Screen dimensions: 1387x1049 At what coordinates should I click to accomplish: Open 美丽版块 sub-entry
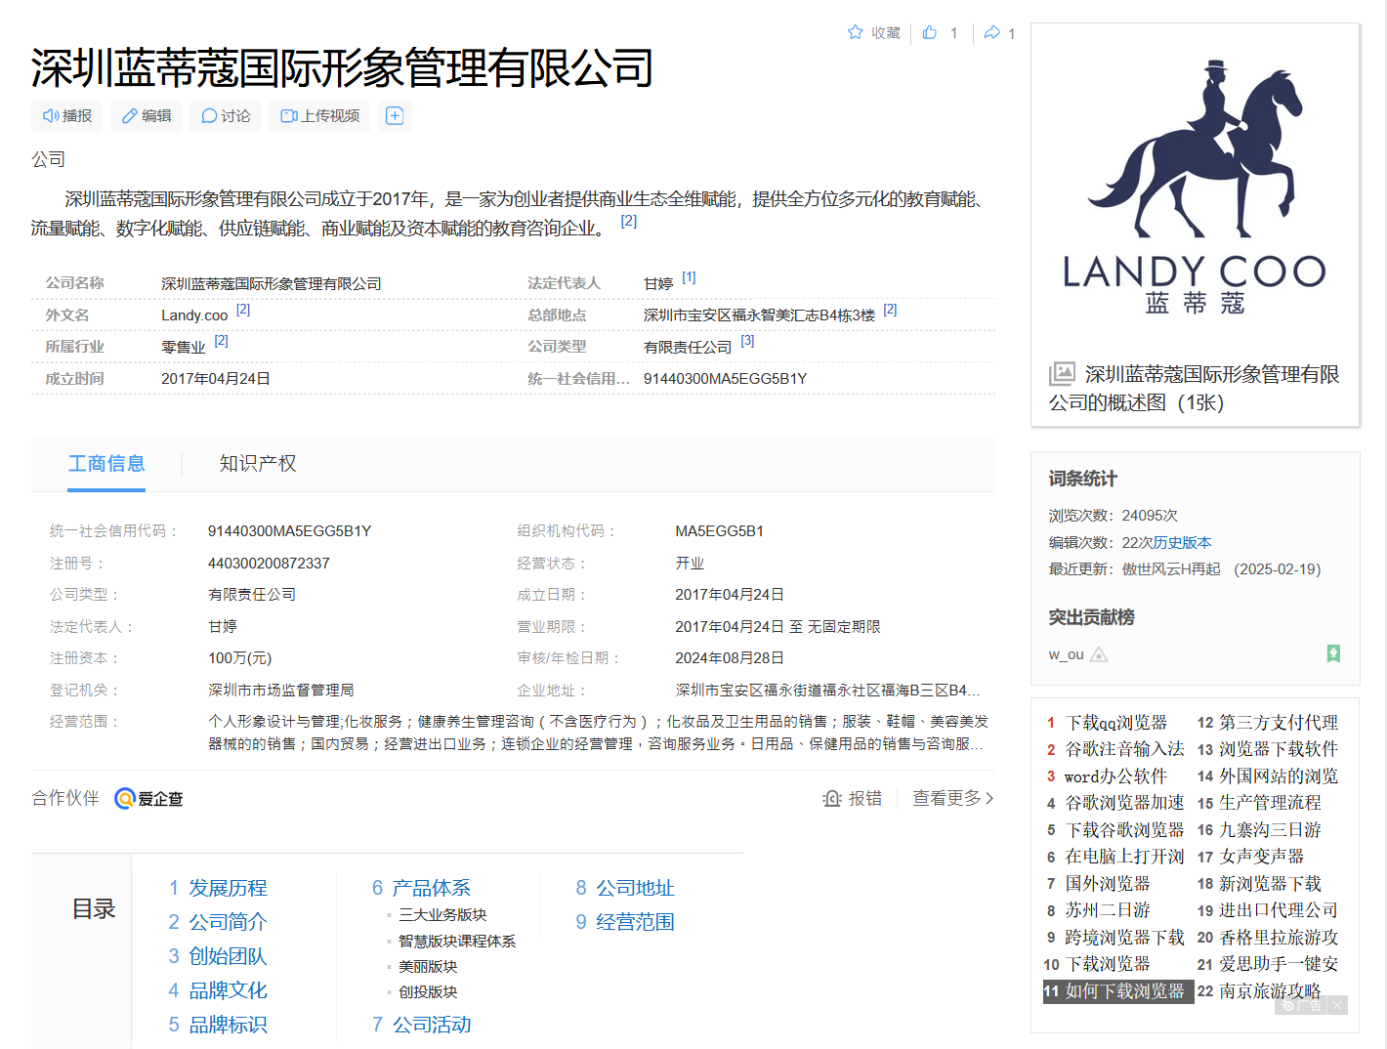coord(428,967)
